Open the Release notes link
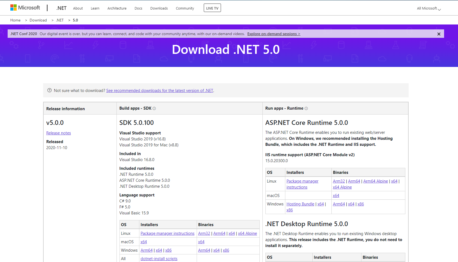 click(x=58, y=133)
